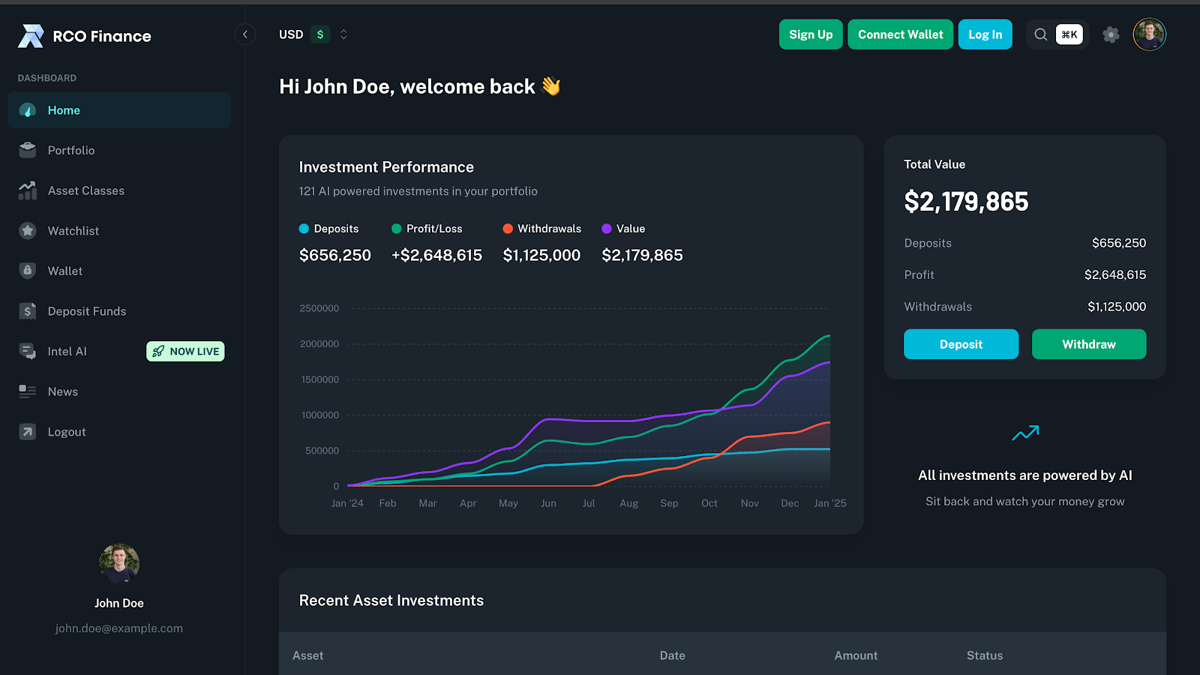Click the Recent Asset Investments heading
This screenshot has width=1200, height=675.
[x=391, y=601]
